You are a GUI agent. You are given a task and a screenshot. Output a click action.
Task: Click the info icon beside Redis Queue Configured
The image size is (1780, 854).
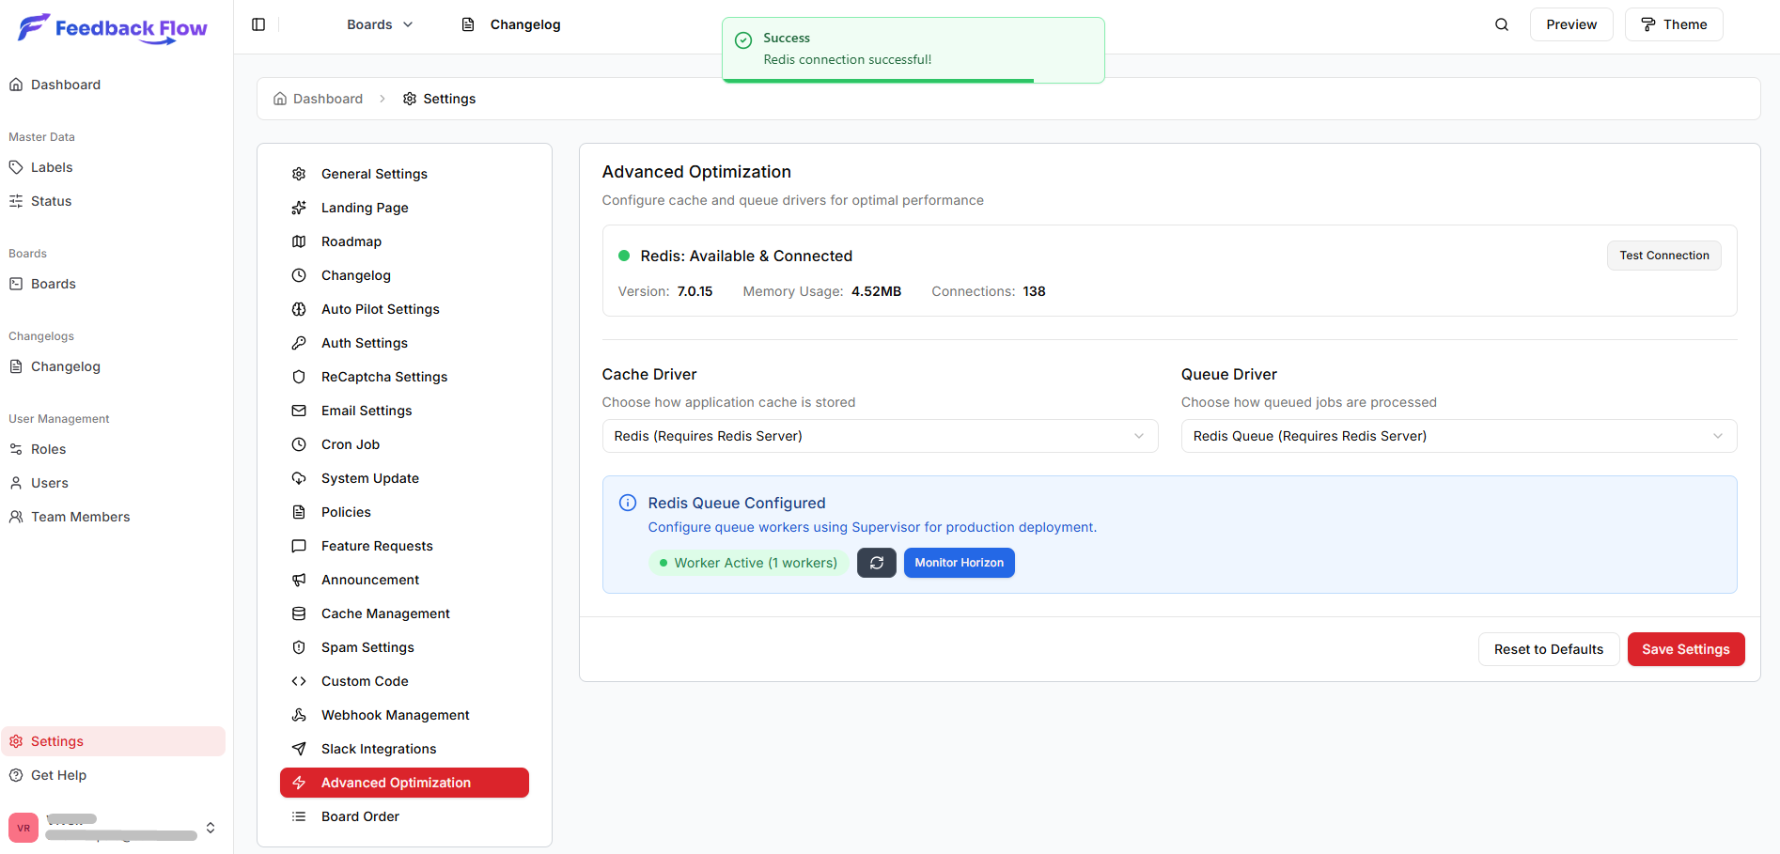pyautogui.click(x=628, y=504)
